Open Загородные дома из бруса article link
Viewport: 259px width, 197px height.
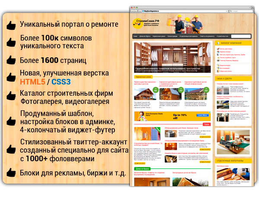pos(184,173)
